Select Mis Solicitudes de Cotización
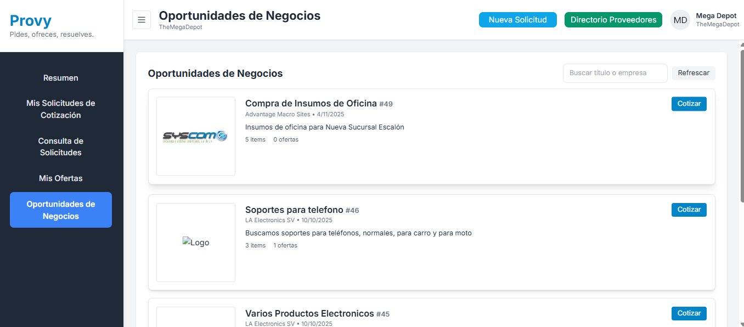 click(x=60, y=109)
